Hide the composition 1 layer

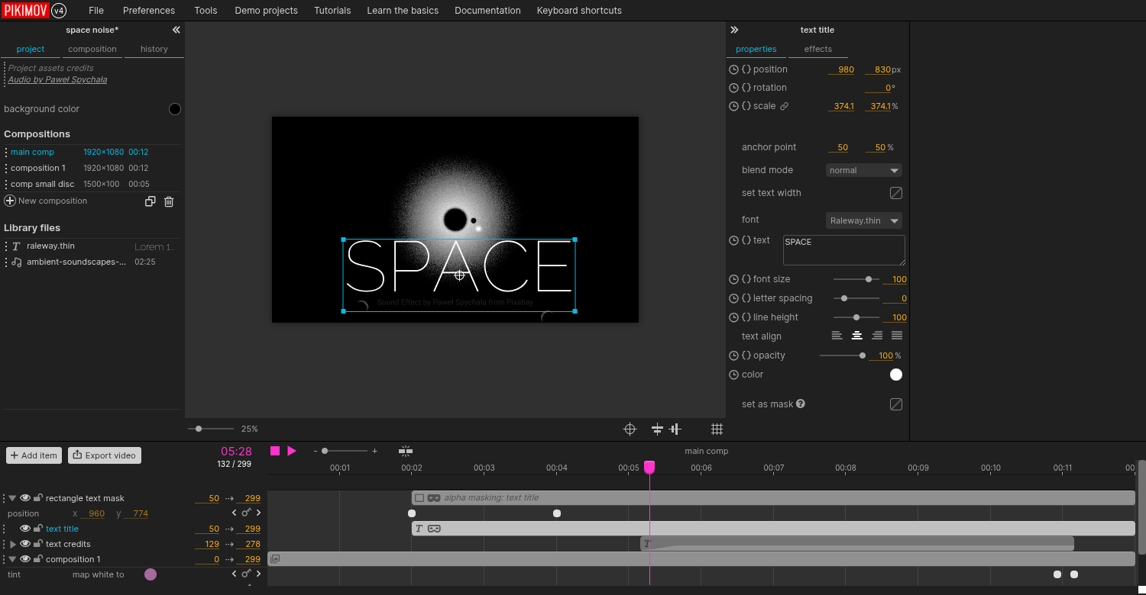point(25,559)
